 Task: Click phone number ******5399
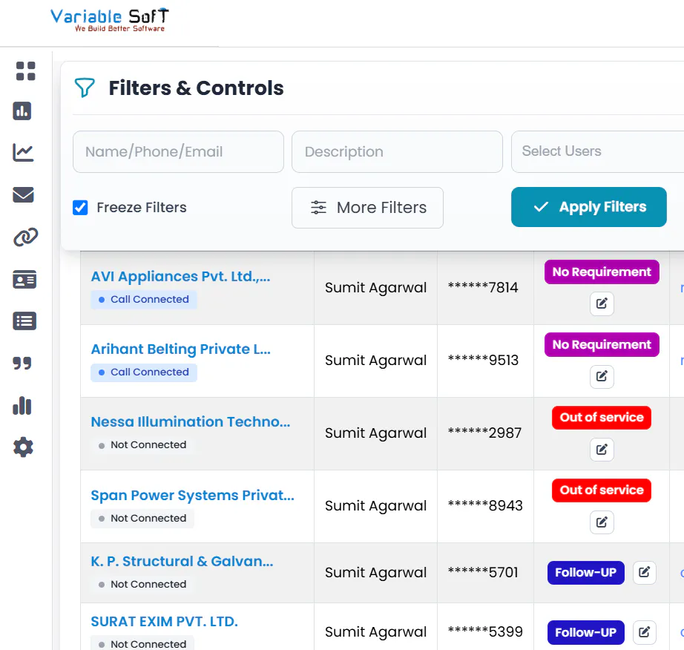(x=485, y=631)
